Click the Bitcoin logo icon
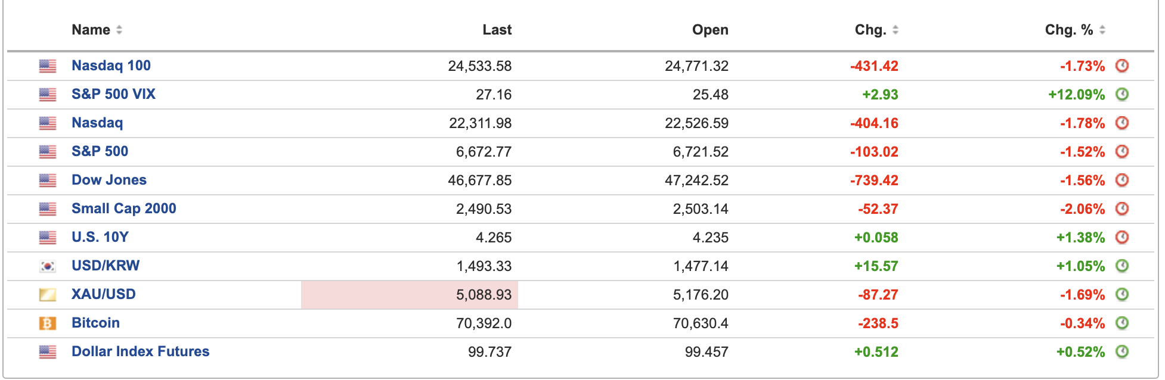The width and height of the screenshot is (1165, 380). (x=48, y=323)
